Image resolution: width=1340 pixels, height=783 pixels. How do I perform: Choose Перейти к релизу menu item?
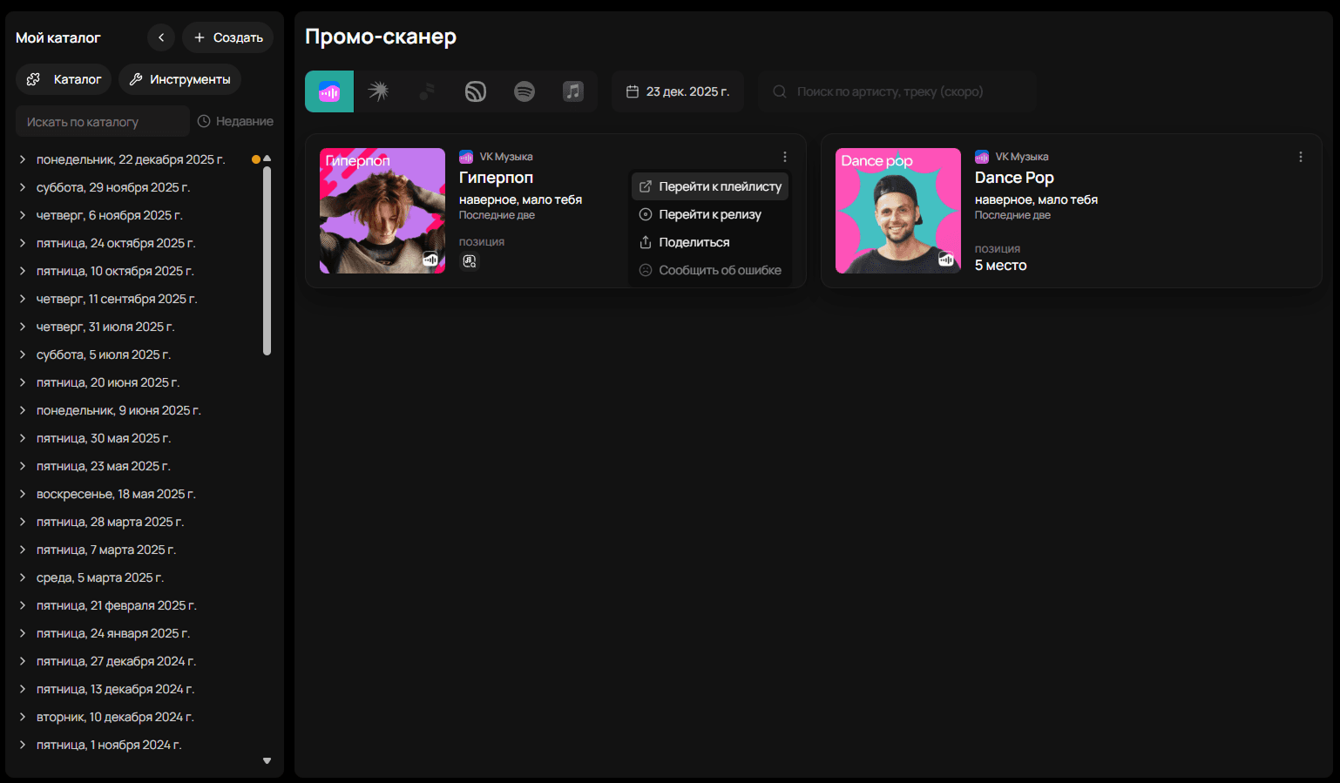tap(710, 214)
